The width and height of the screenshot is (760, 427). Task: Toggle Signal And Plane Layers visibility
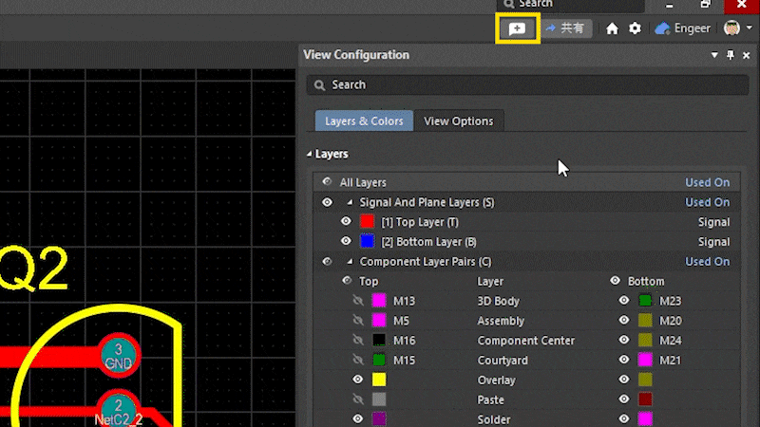[x=327, y=202]
